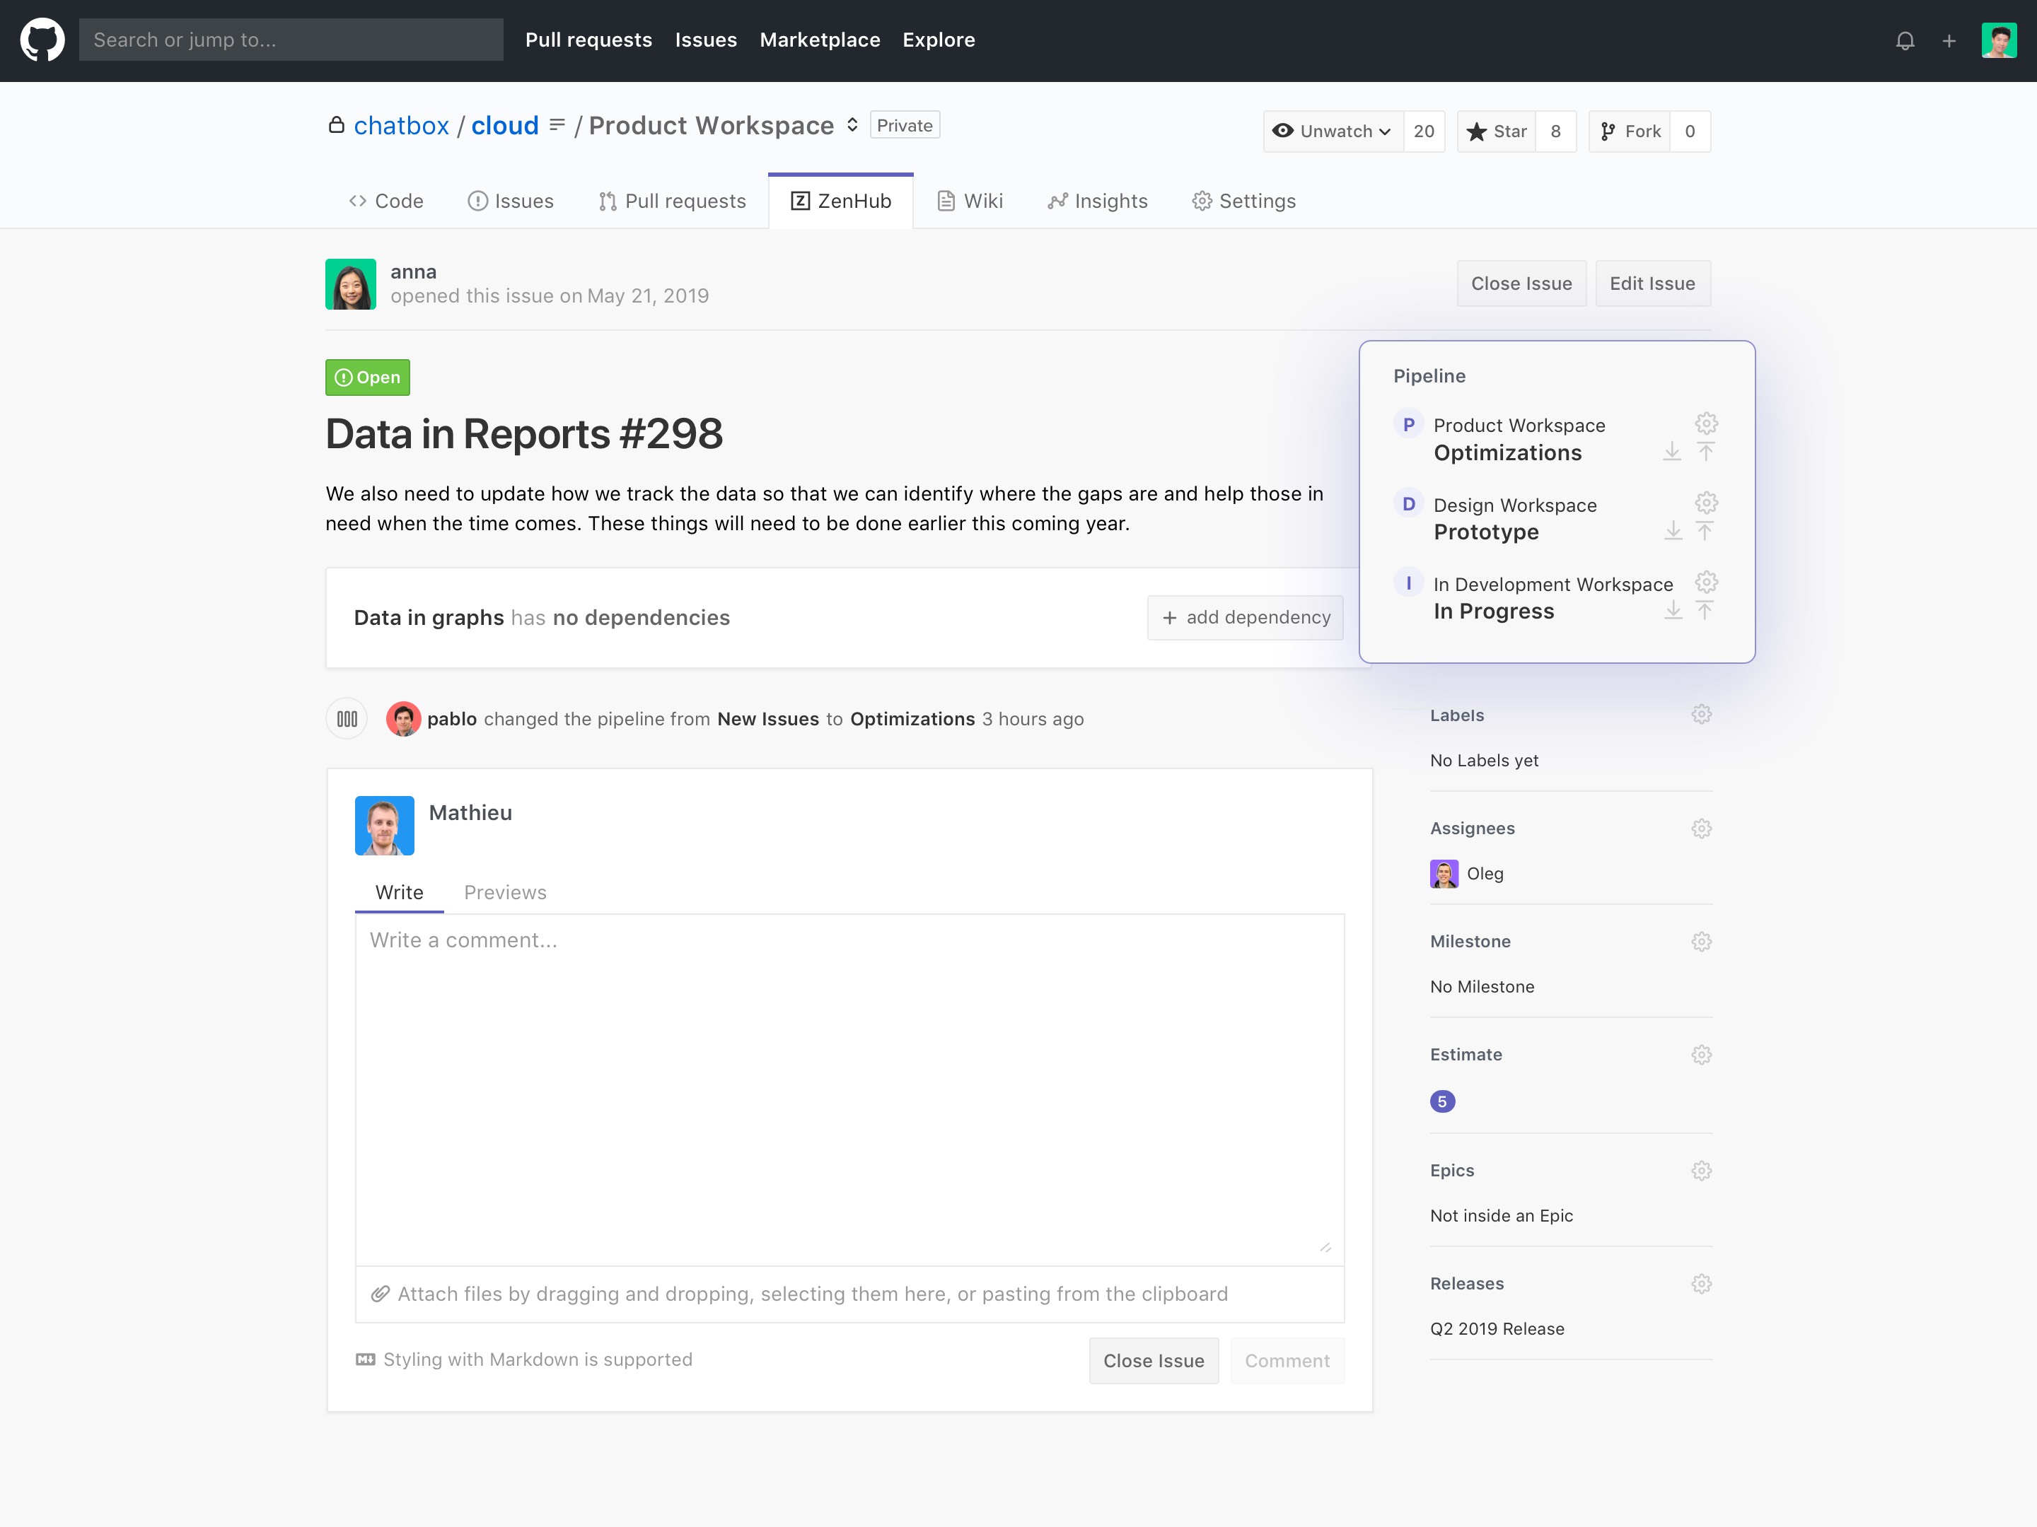Move issue to top of Prototype pipeline
Image resolution: width=2037 pixels, height=1527 pixels.
pos(1705,531)
